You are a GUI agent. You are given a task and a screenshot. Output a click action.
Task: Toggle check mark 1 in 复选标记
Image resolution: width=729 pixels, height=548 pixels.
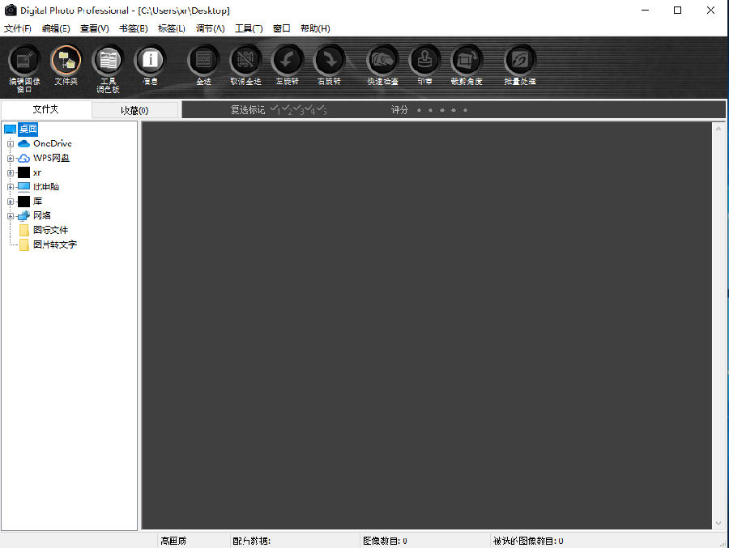tap(275, 109)
